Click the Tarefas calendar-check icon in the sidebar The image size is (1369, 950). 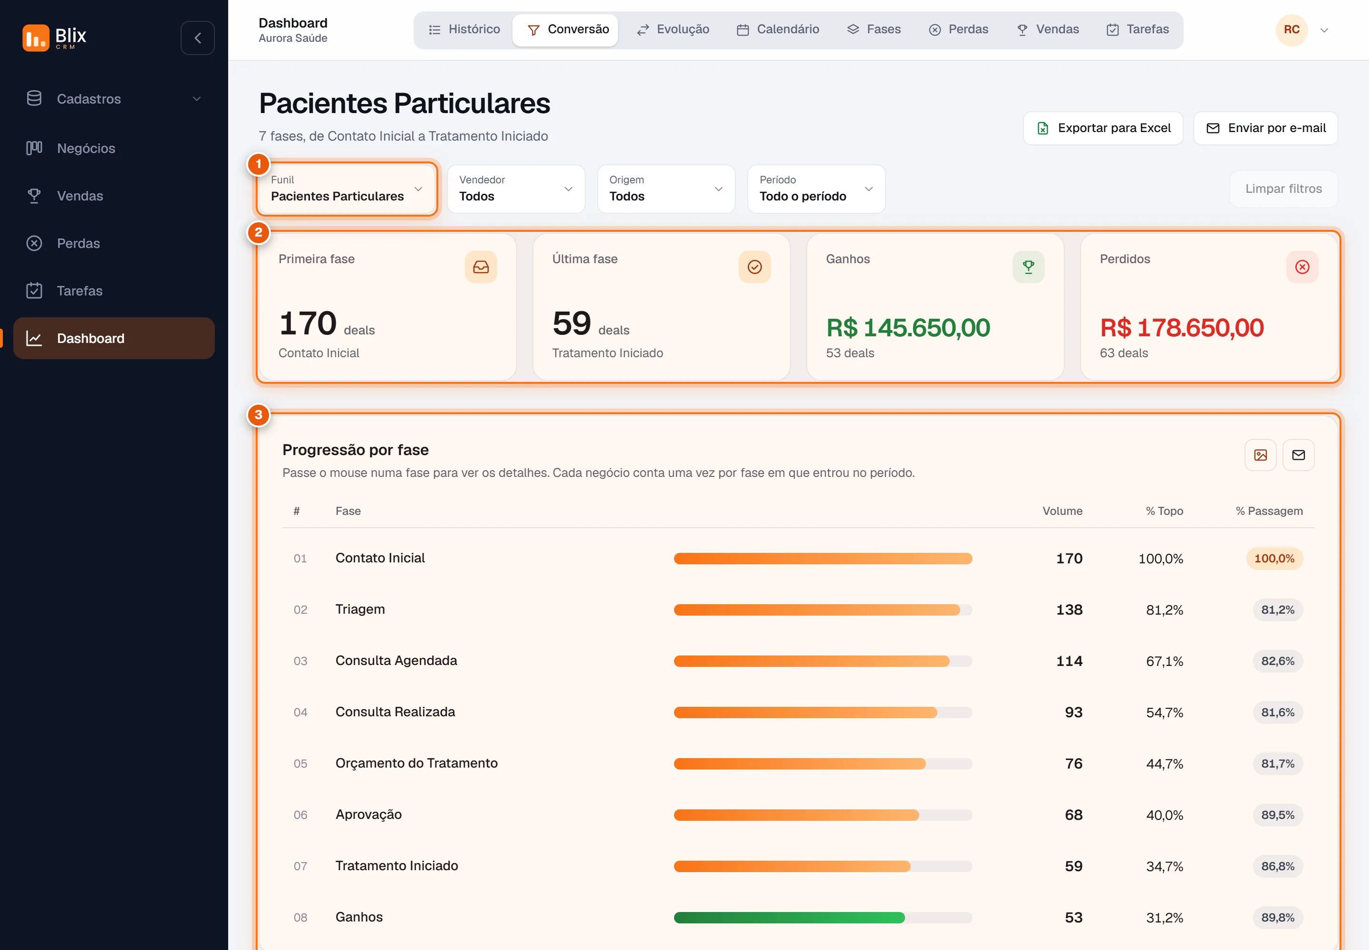[x=35, y=291]
